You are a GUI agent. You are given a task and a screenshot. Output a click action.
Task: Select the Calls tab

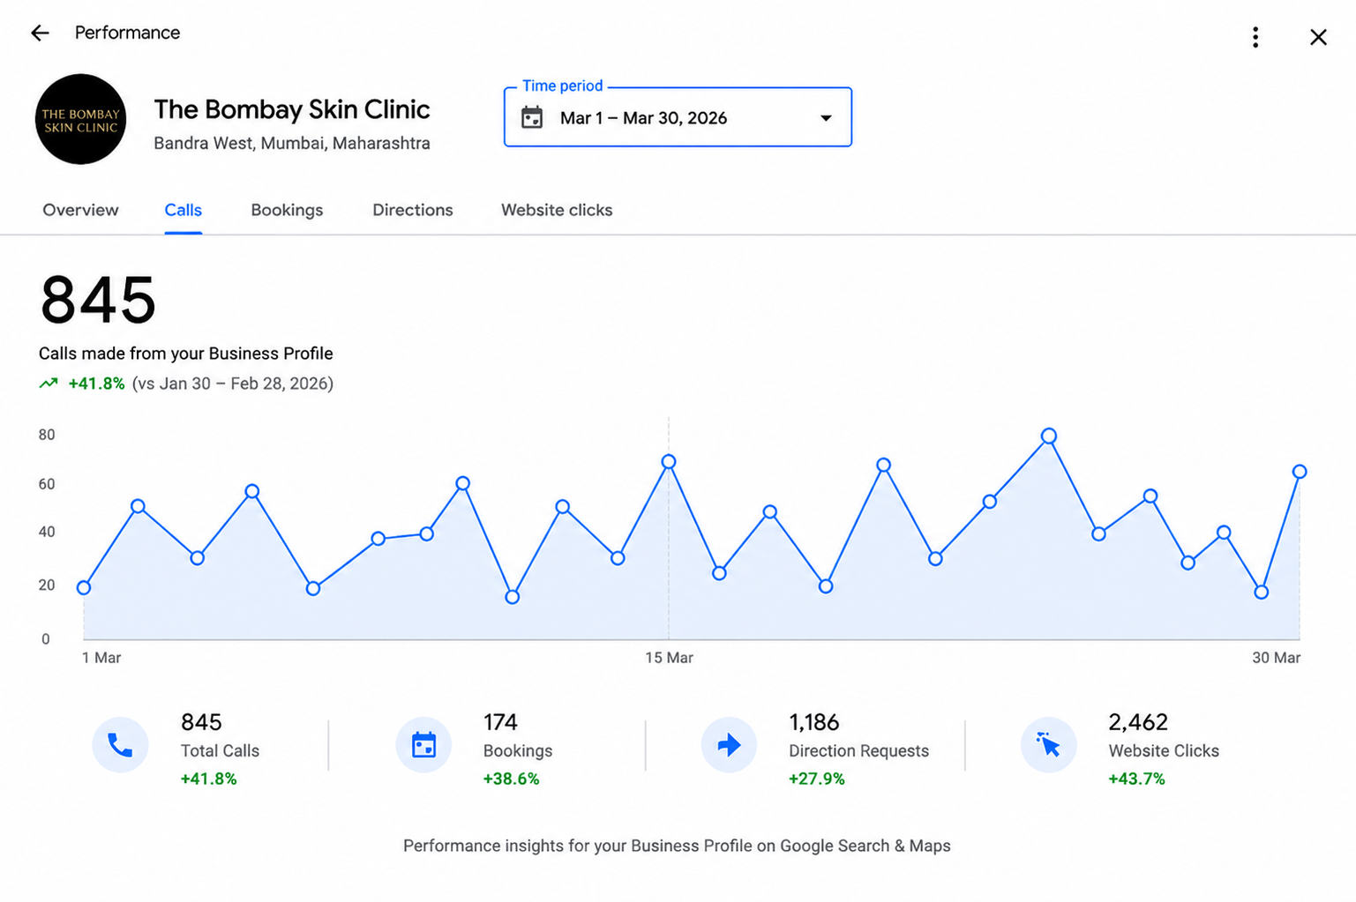(x=183, y=210)
